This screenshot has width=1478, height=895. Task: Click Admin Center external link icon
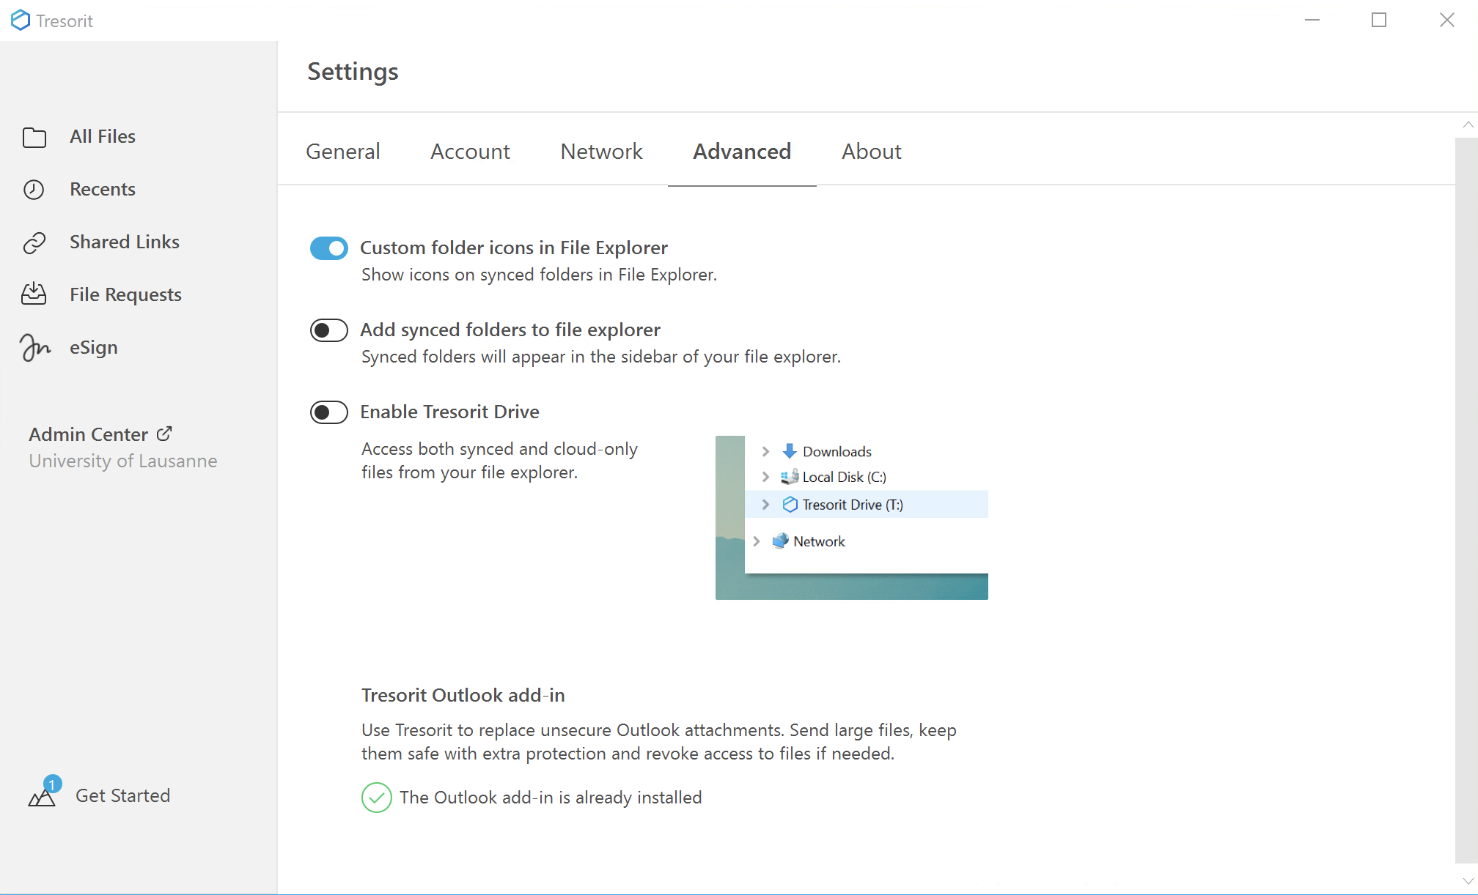click(x=164, y=434)
